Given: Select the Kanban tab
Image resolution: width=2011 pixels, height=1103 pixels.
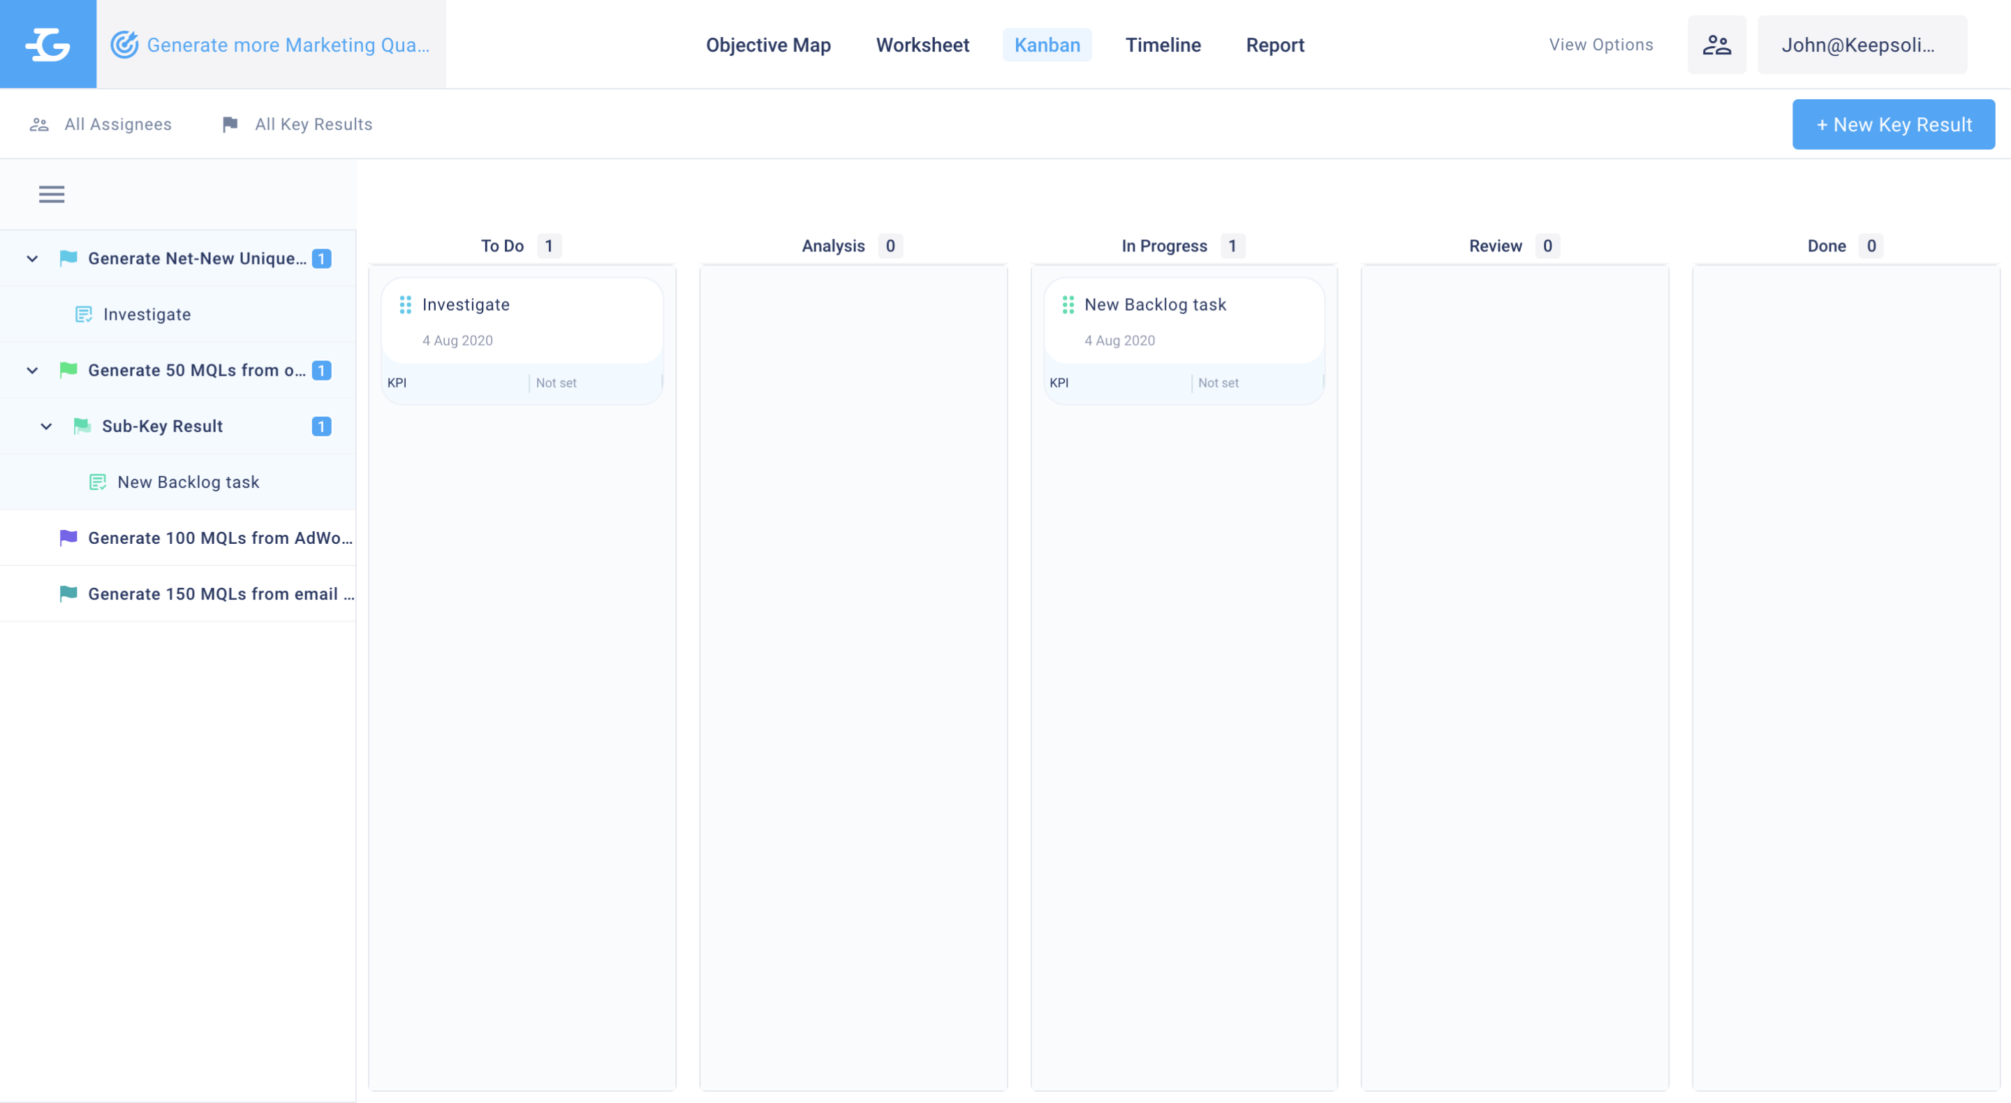Looking at the screenshot, I should tap(1047, 45).
